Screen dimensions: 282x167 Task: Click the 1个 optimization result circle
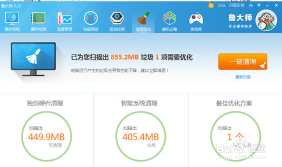[236, 136]
